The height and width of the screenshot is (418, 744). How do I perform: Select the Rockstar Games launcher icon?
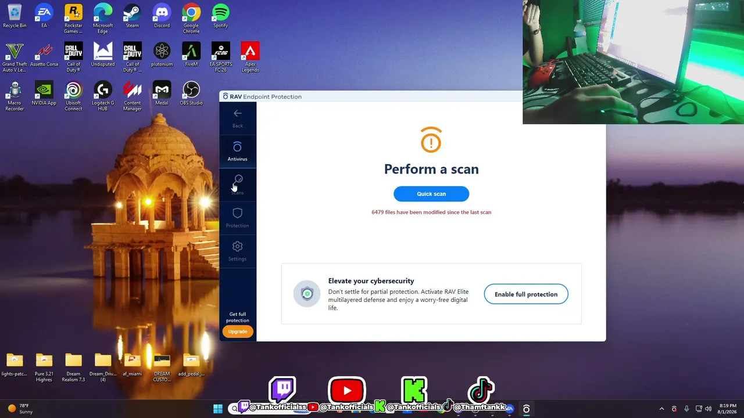pos(73,19)
